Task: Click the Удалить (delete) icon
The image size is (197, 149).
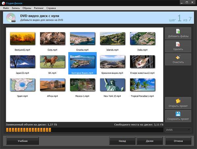Action: (178, 44)
